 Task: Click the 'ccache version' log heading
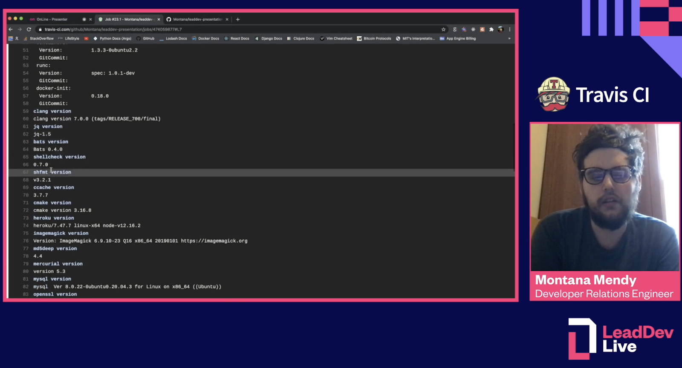coord(54,187)
